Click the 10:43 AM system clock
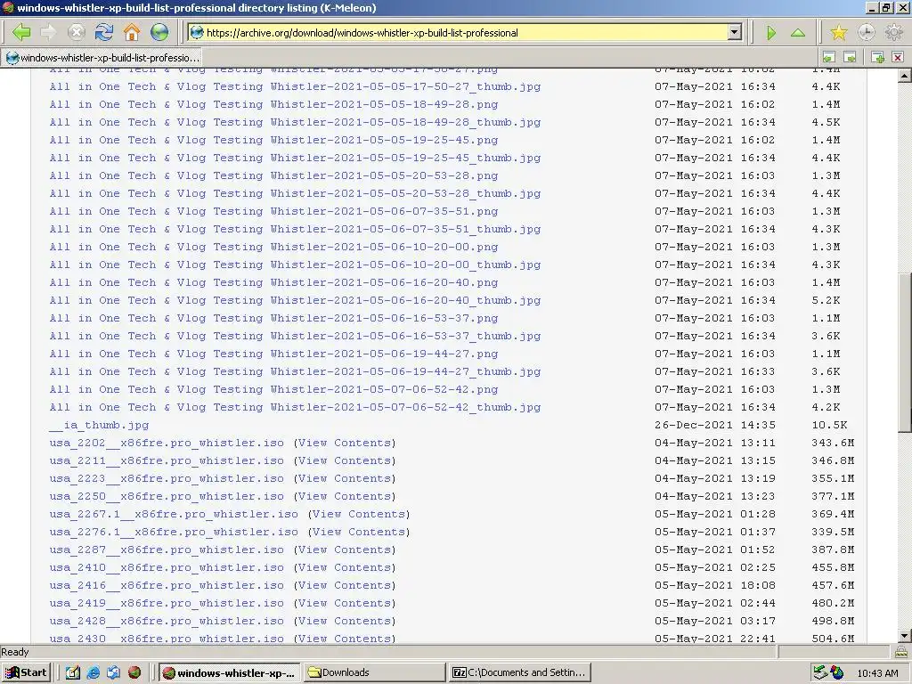The image size is (912, 684). tap(877, 673)
